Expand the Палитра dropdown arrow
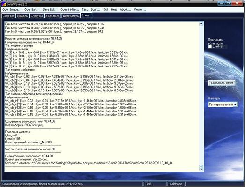 [236, 105]
